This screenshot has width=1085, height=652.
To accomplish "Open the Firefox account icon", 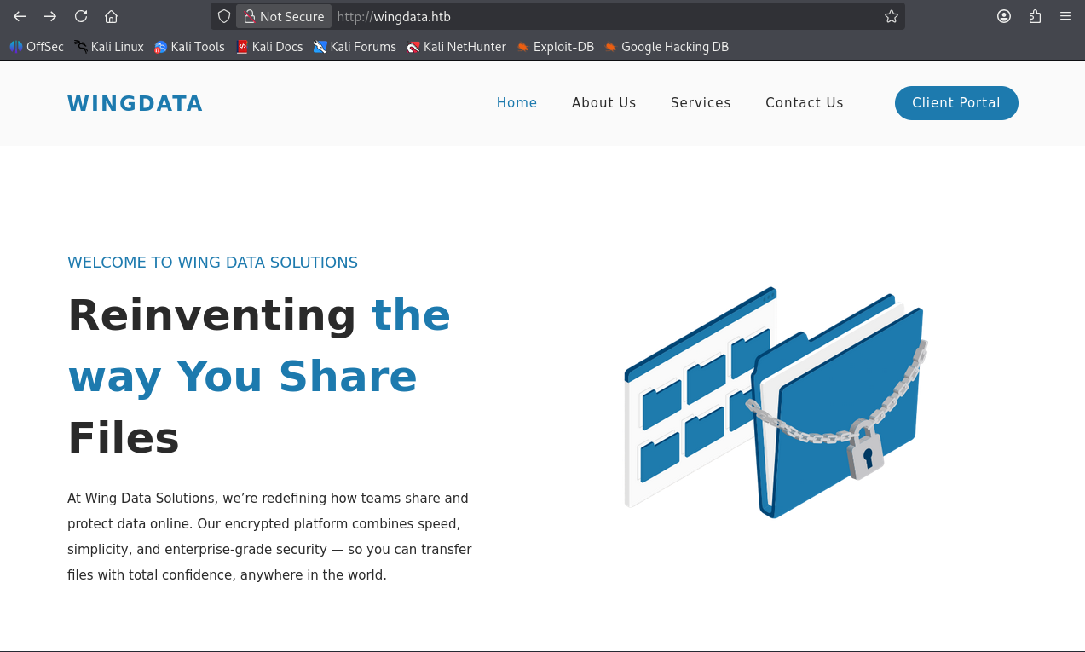I will click(x=1004, y=16).
